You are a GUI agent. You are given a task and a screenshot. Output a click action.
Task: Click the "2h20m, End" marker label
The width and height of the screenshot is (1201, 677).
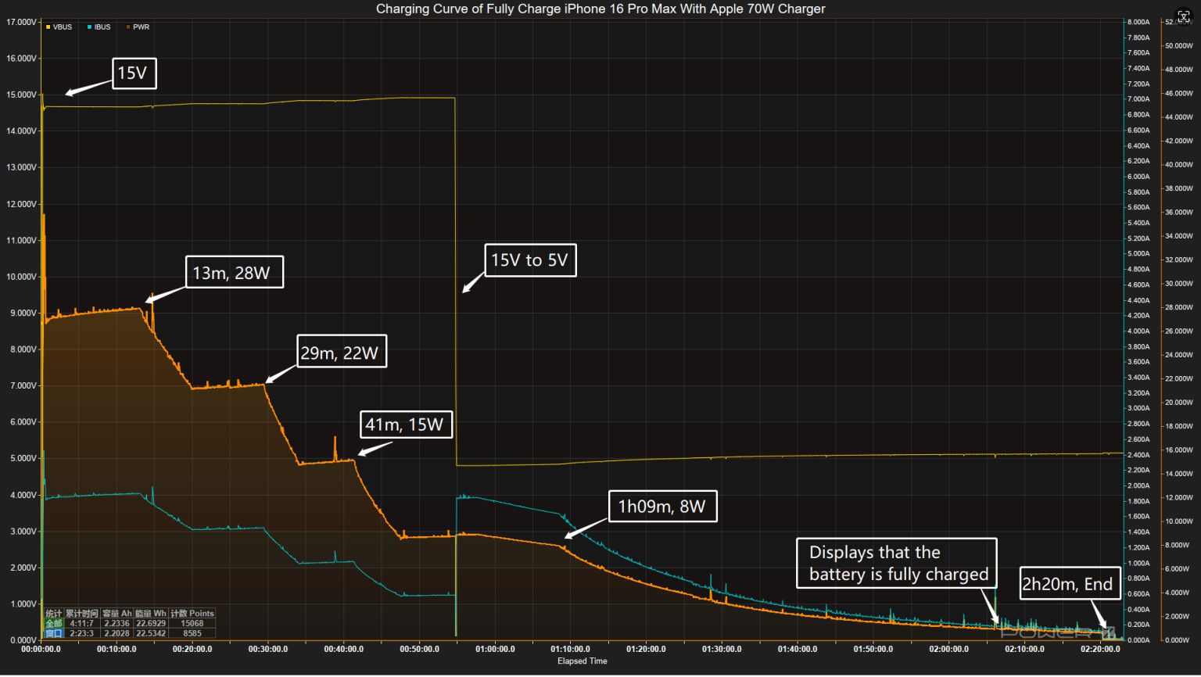pyautogui.click(x=1068, y=584)
